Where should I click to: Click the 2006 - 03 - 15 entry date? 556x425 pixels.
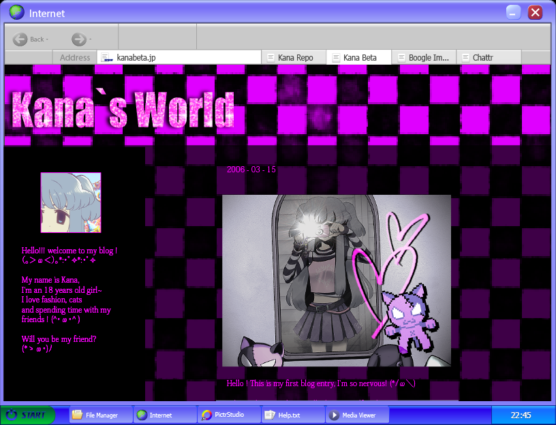251,170
